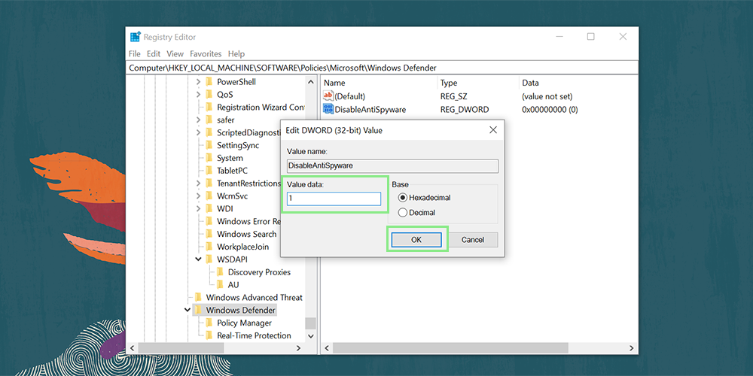The height and width of the screenshot is (376, 753).
Task: Confirm the DWORD value with OK
Action: (x=416, y=240)
